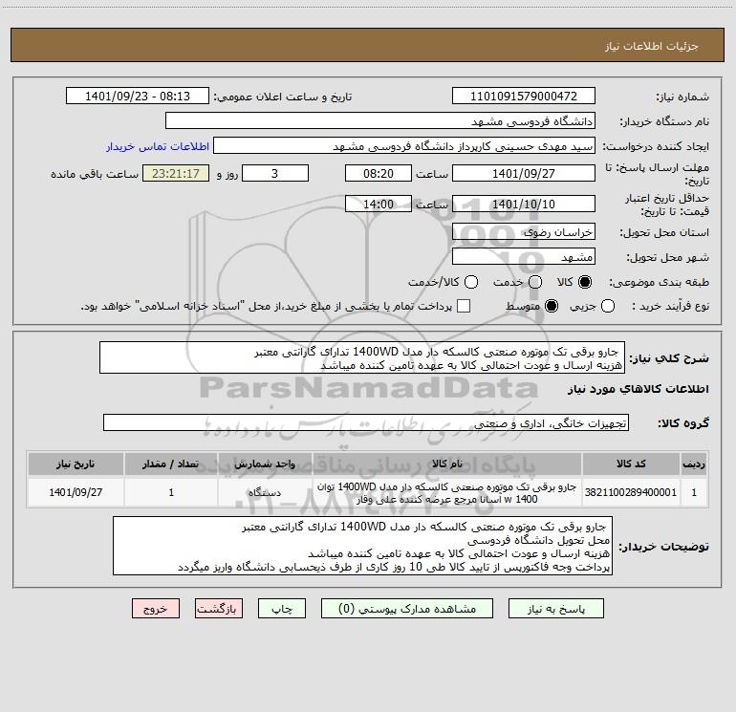Click the validity time field 14:00
This screenshot has height=712, width=736.
[379, 205]
